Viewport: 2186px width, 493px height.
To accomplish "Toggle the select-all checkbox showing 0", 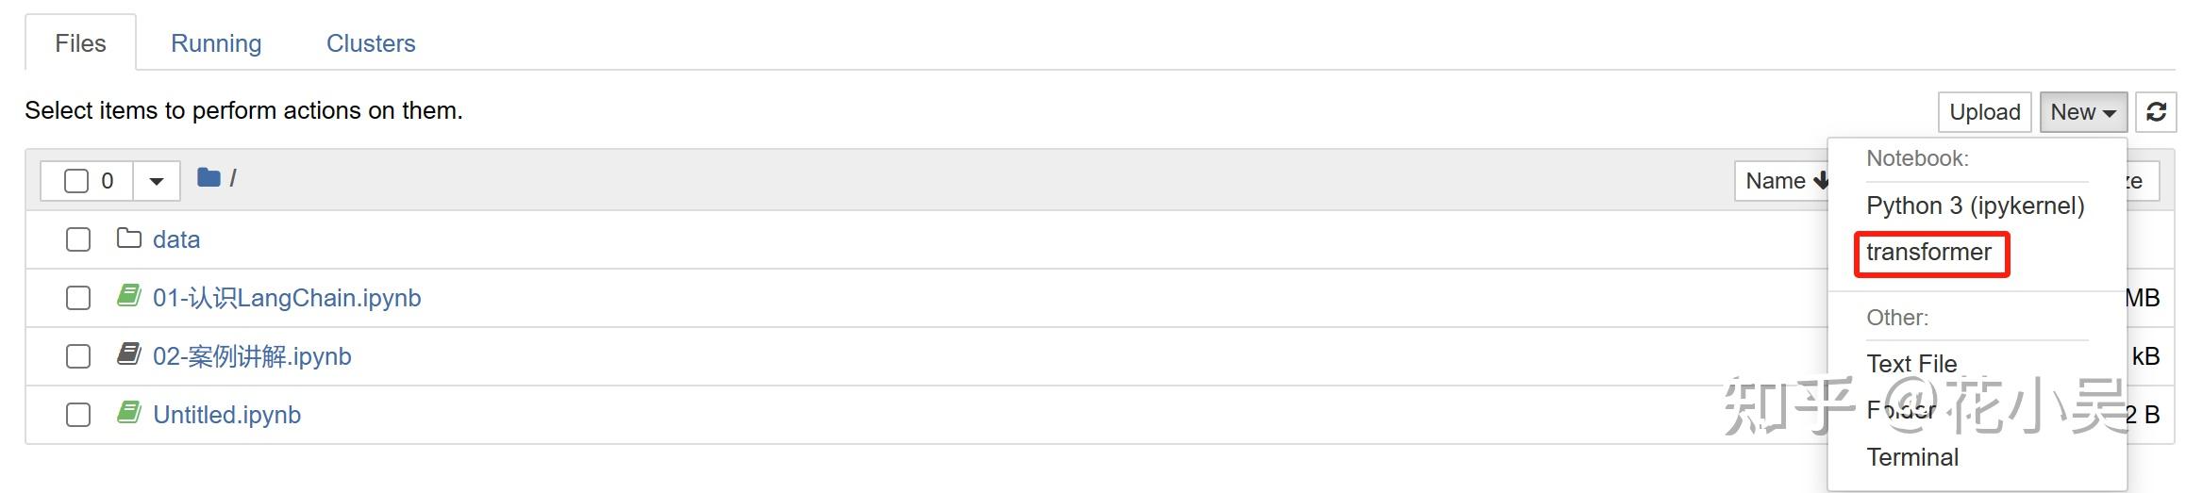I will point(76,181).
